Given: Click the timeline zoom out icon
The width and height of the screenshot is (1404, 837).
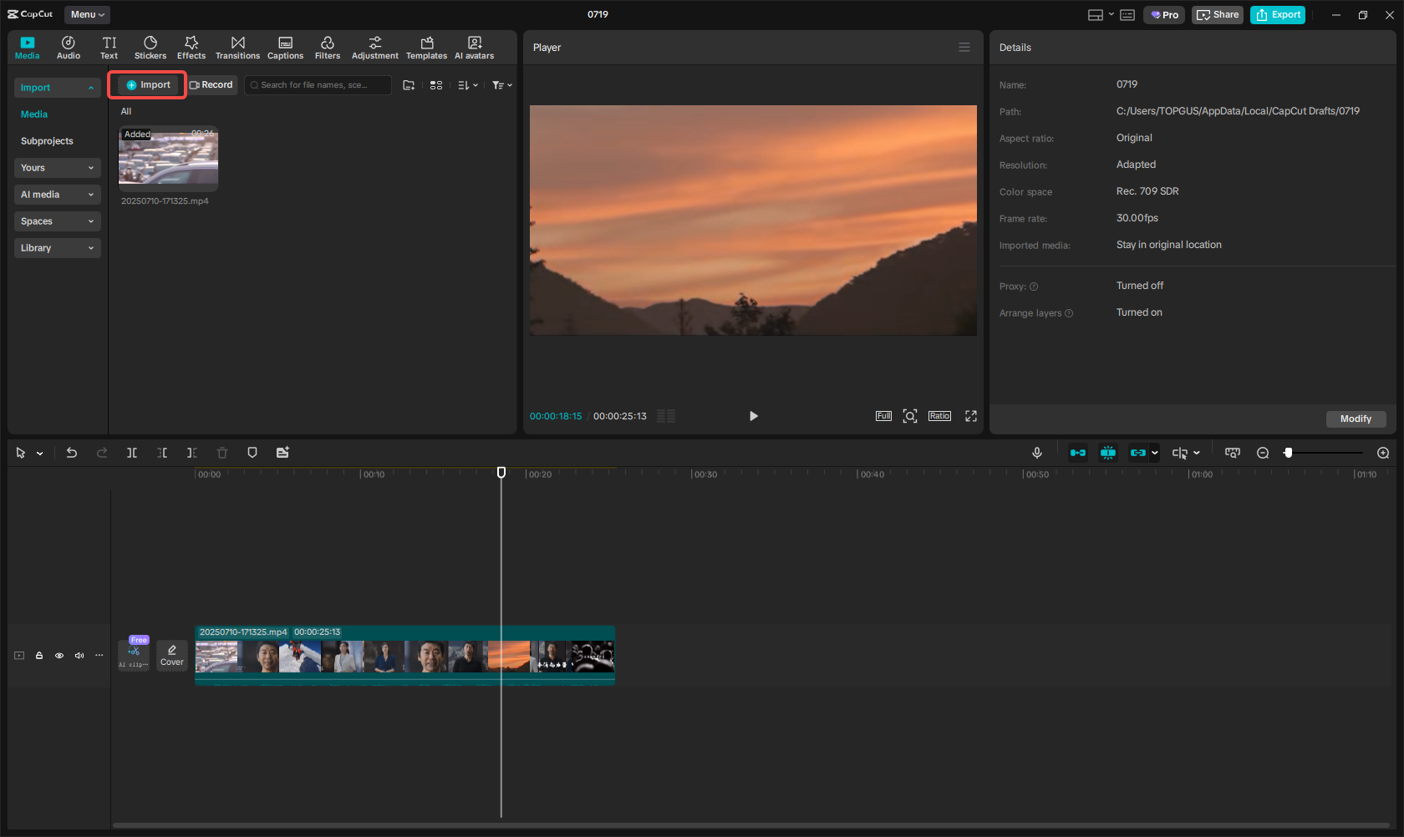Looking at the screenshot, I should coord(1263,453).
